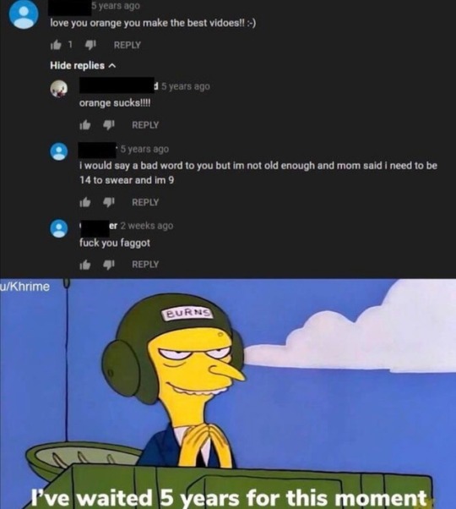
Task: Like the 'orange sucks!!!!' reply
Action: tap(85, 125)
